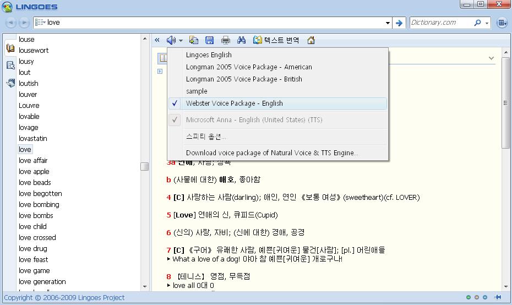Select 'love feast' in word list

[x=33, y=260]
